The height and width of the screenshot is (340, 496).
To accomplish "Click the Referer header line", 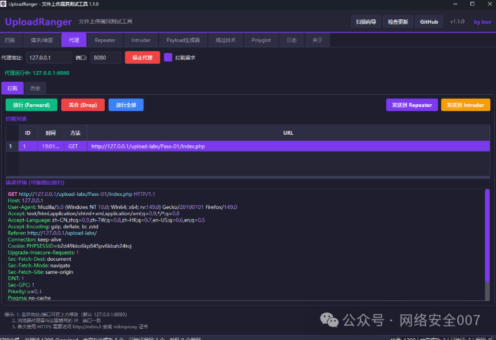I will pos(52,233).
